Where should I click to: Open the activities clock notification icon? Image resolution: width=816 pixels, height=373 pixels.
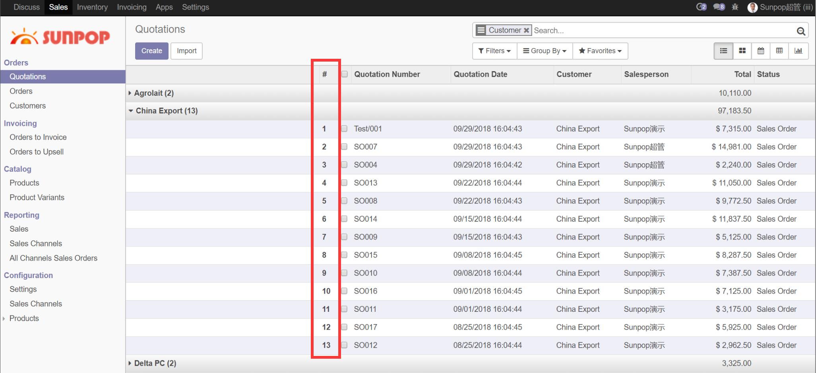click(702, 7)
